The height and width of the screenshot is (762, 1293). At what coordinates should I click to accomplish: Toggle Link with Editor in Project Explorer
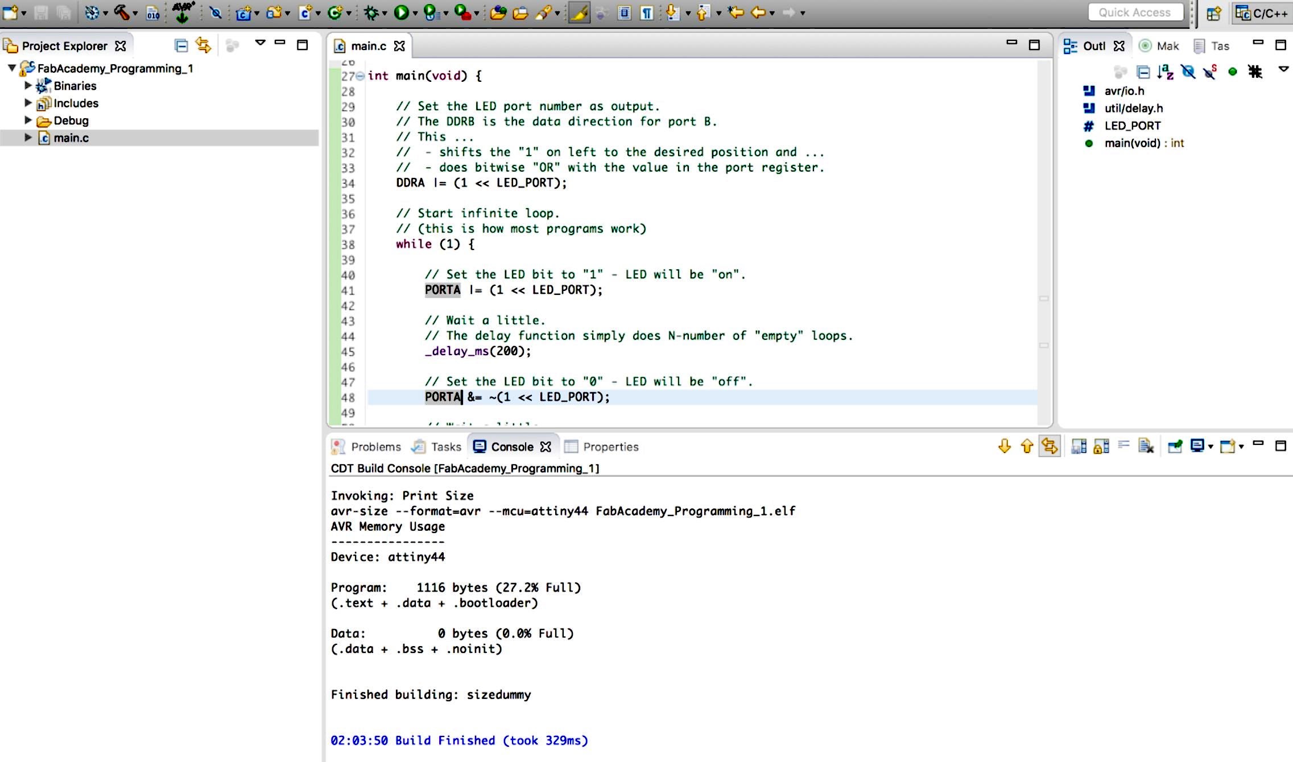click(x=203, y=45)
